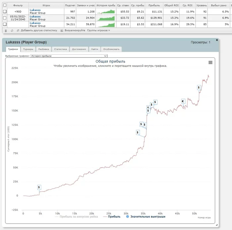The width and height of the screenshot is (232, 230).
Task: Sort by 'Выбыл рано' column header
Action: (219, 5)
